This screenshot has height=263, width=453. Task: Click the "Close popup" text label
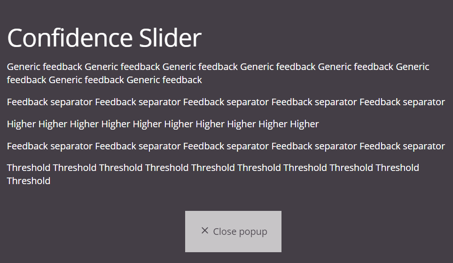click(x=240, y=232)
